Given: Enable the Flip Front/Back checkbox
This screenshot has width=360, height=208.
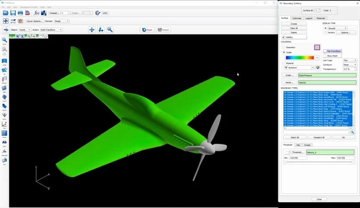Looking at the screenshot, I should click(x=325, y=51).
